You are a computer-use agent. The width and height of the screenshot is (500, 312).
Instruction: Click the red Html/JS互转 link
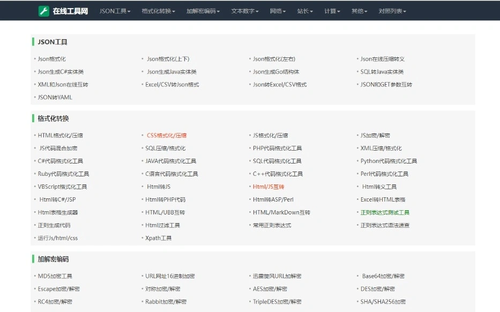pyautogui.click(x=268, y=187)
